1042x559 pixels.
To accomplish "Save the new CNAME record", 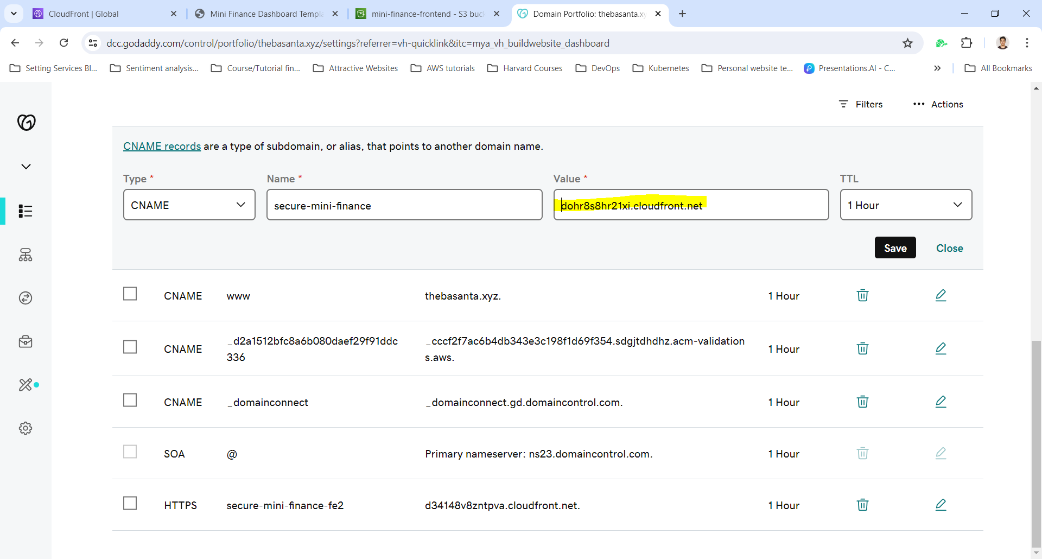I will [x=895, y=248].
